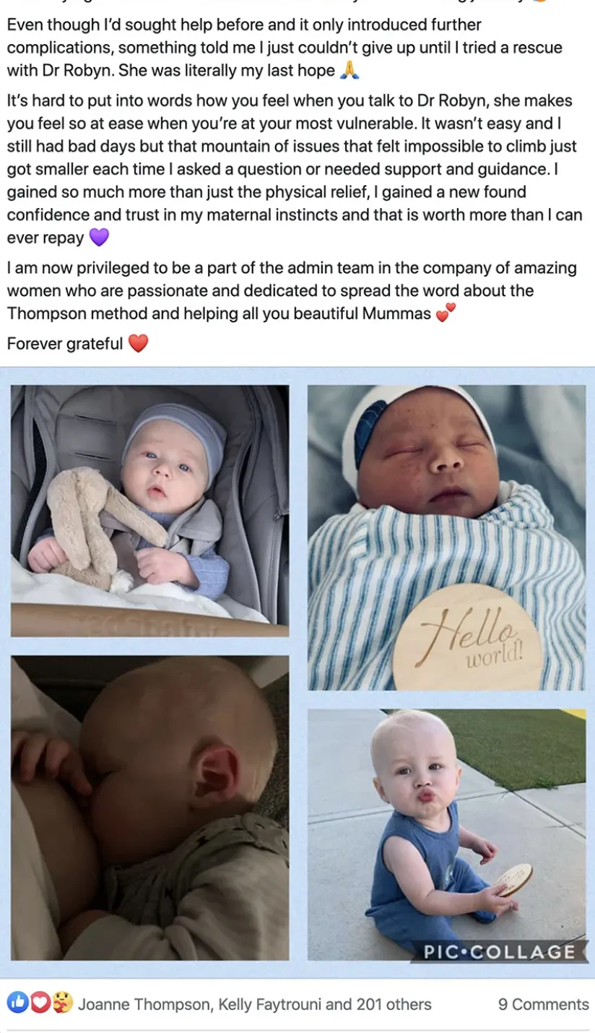Click the two hearts emoji after Mummas
This screenshot has width=595, height=1033.
446,314
